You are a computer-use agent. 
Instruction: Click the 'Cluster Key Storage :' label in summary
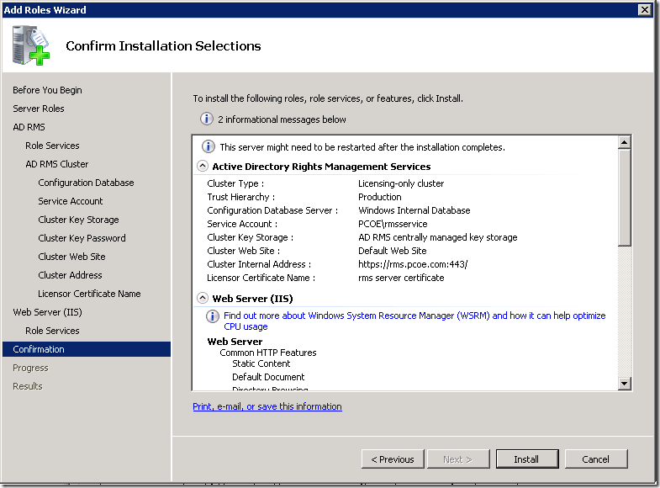click(250, 237)
